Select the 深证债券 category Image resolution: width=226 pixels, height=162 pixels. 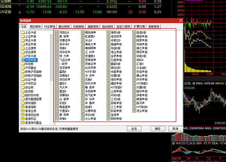coord(31,52)
